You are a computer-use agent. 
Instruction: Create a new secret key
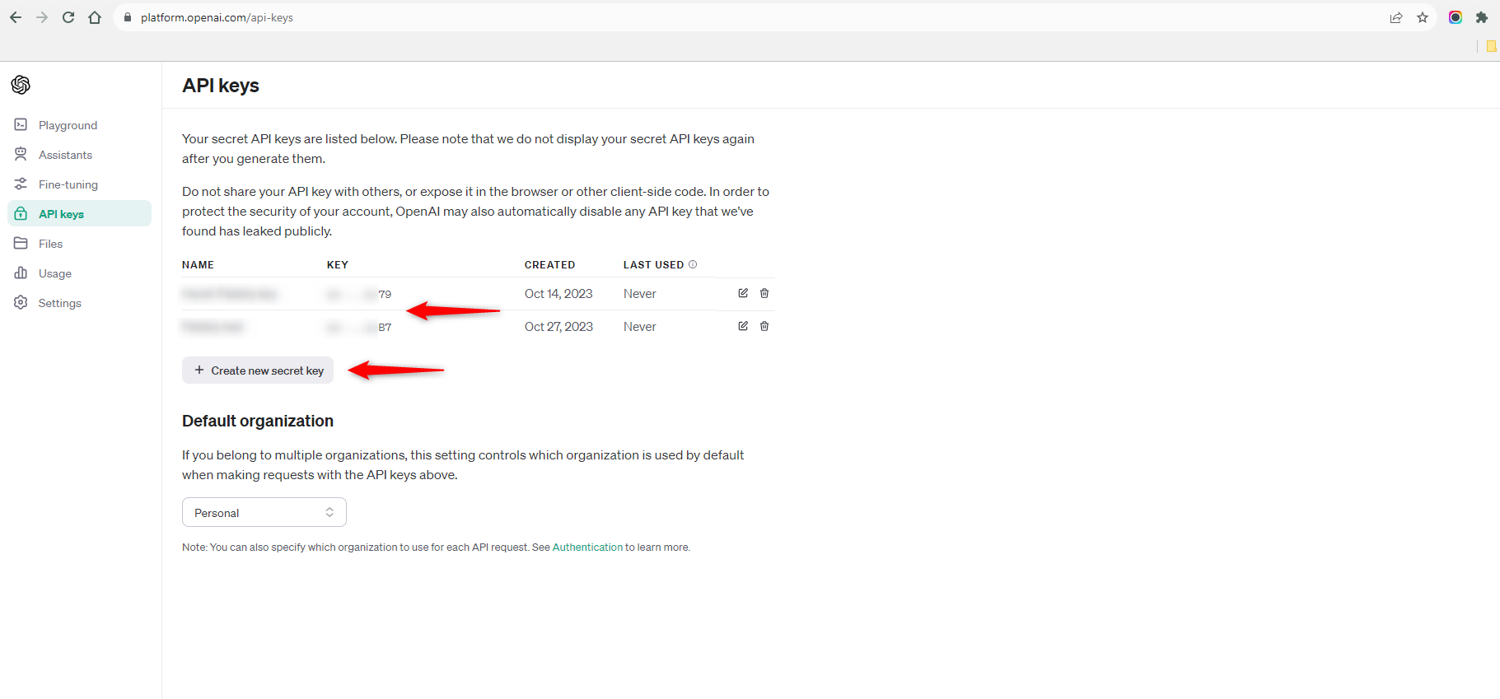[258, 370]
